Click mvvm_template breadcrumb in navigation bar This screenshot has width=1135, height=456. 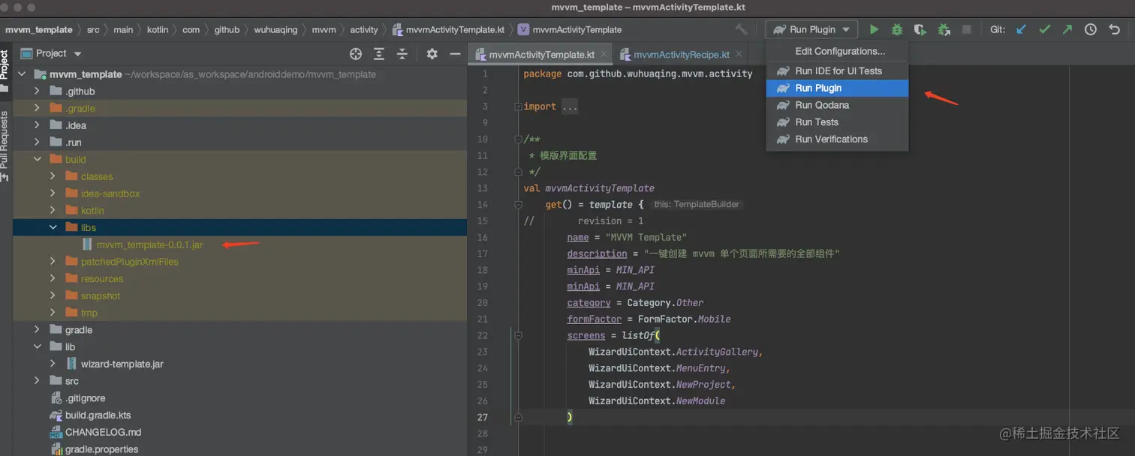[39, 29]
